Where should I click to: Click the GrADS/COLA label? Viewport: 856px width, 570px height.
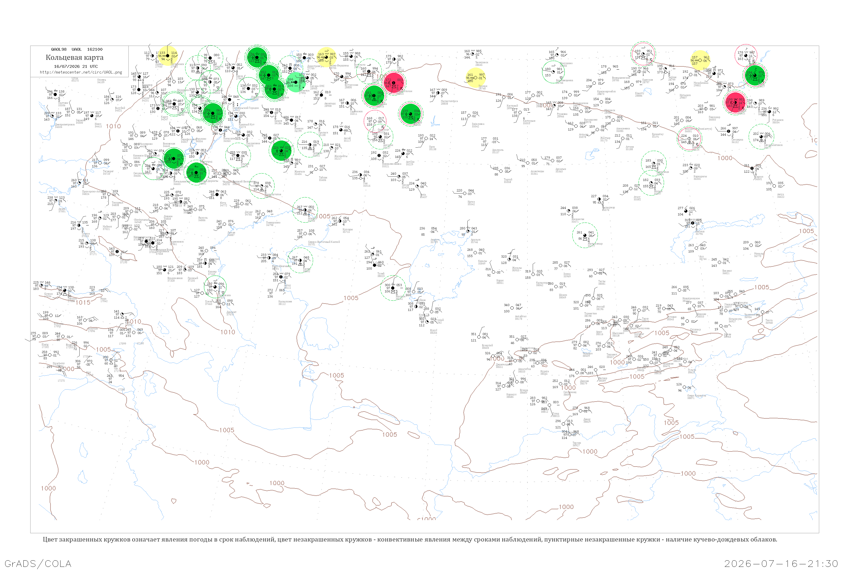tap(38, 564)
